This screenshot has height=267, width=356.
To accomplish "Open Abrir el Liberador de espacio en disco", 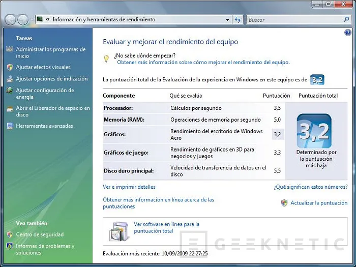I will tap(53, 111).
